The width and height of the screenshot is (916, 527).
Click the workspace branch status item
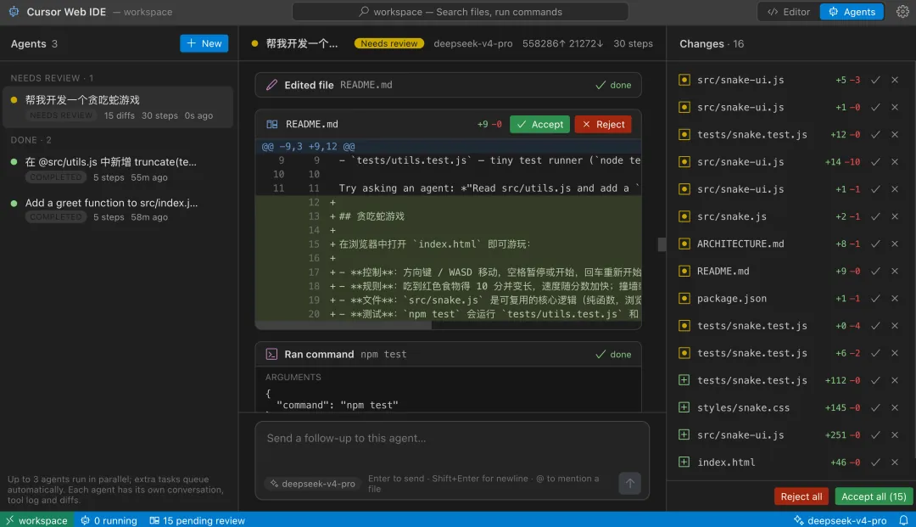[x=36, y=520]
